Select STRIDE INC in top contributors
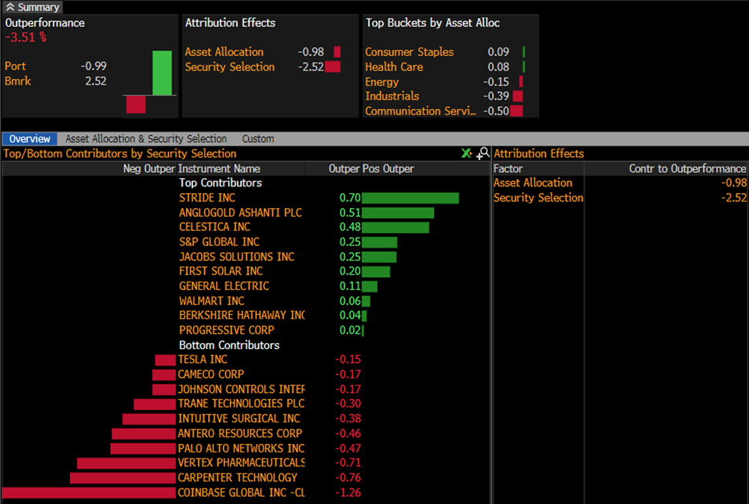 [x=207, y=198]
